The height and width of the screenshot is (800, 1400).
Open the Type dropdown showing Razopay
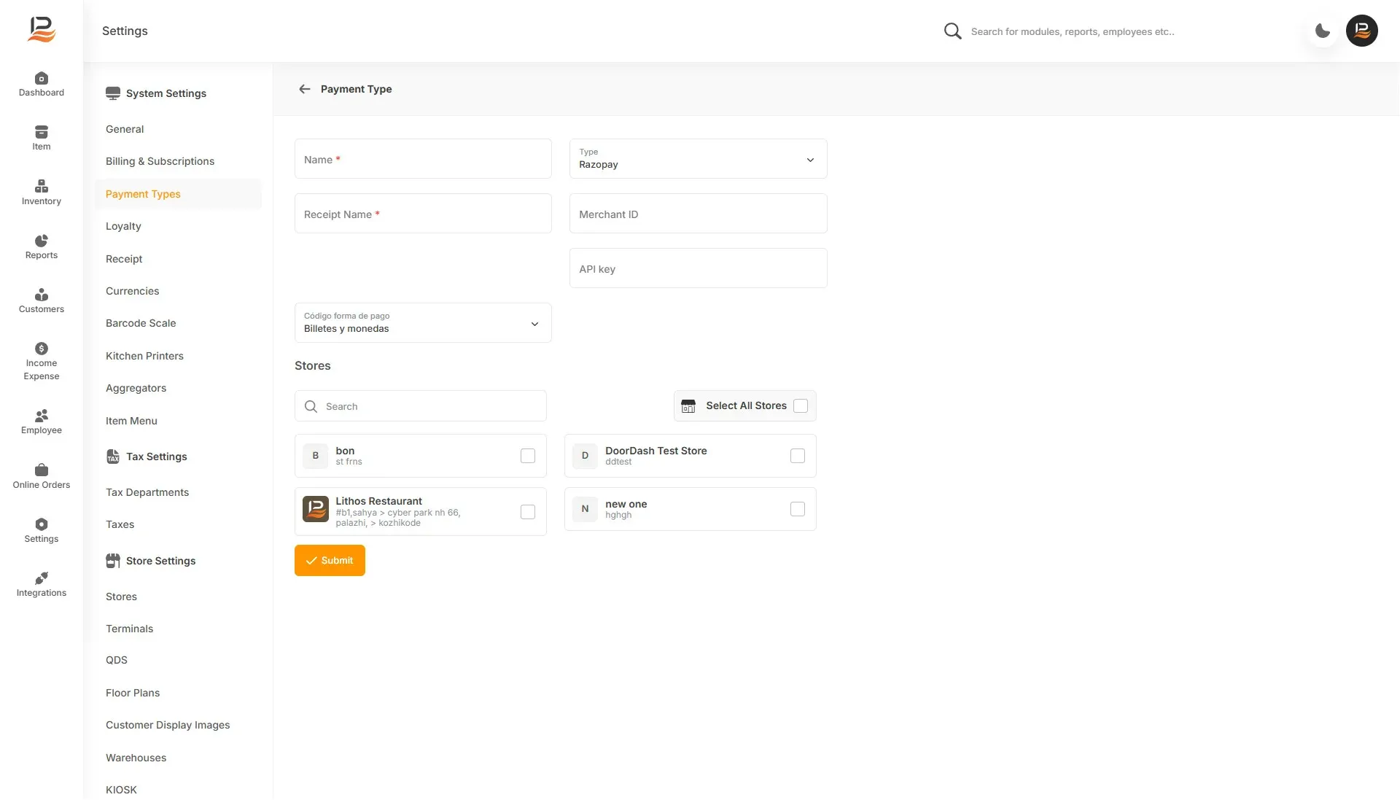tap(698, 159)
